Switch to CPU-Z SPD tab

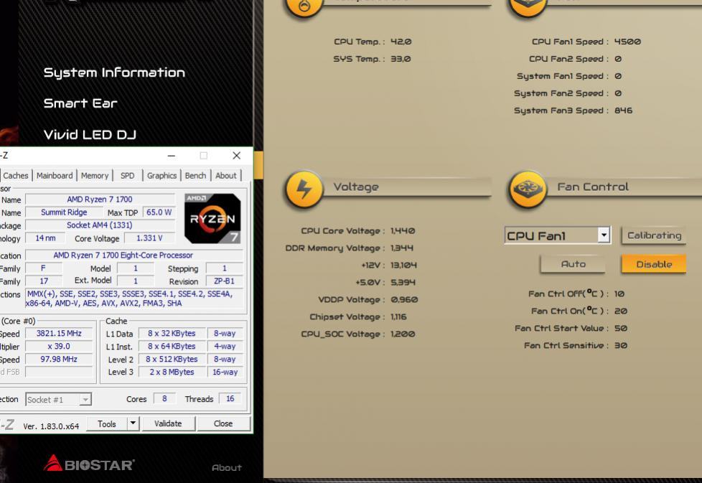(128, 176)
